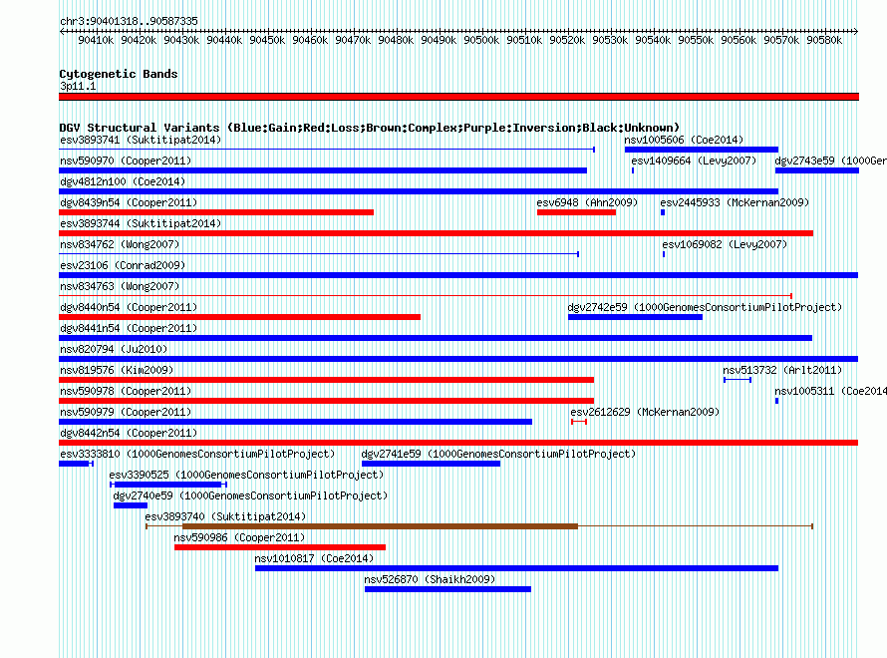Select the blue dgv2741e59 gain bar

click(432, 464)
